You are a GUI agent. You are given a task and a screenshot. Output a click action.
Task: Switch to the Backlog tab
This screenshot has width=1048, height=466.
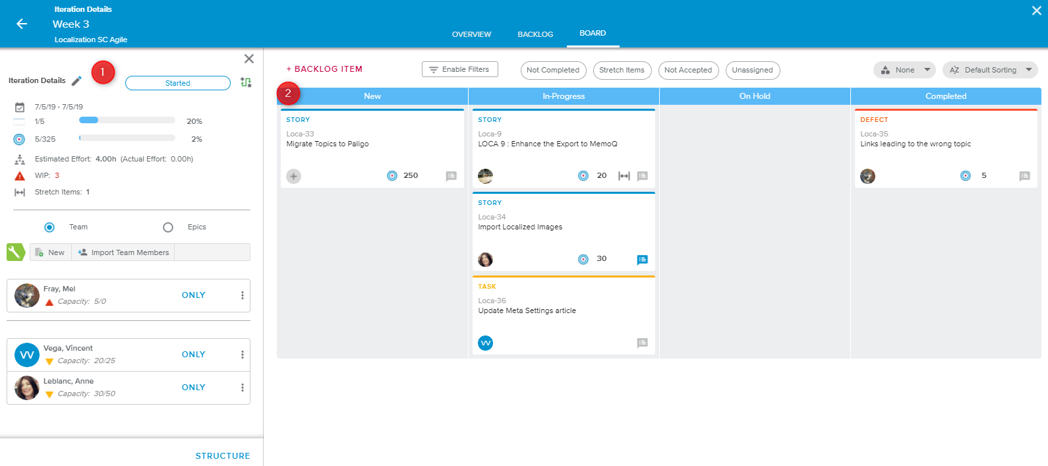pyautogui.click(x=535, y=34)
